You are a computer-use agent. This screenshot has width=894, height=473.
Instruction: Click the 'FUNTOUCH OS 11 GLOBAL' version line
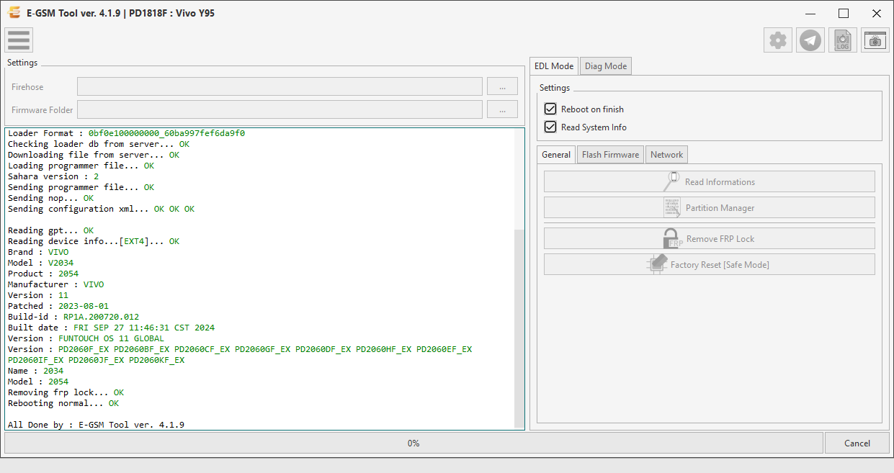tap(86, 338)
